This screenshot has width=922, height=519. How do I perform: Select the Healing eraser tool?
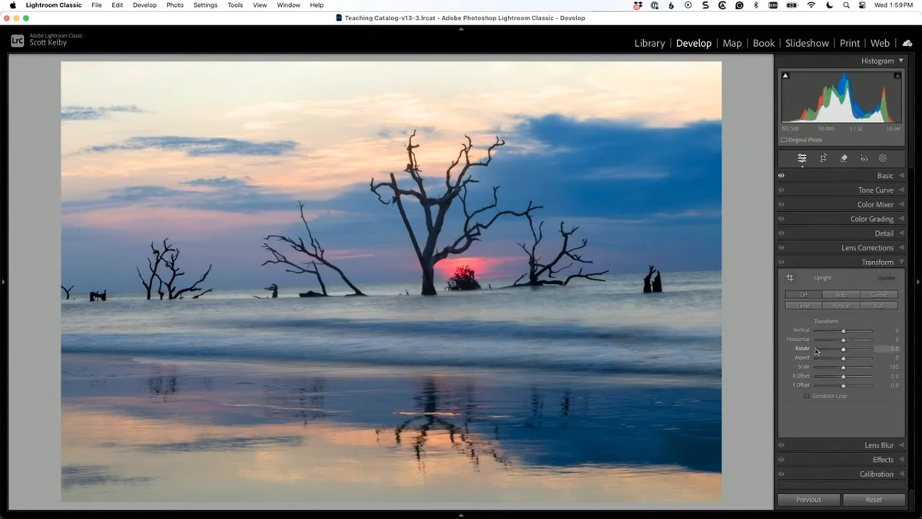(x=844, y=158)
